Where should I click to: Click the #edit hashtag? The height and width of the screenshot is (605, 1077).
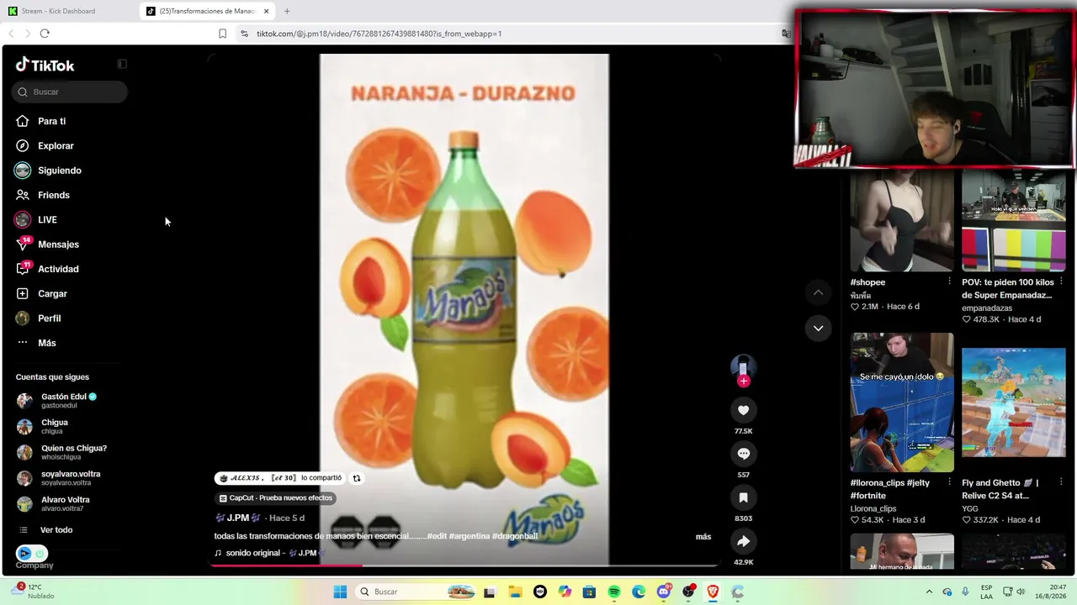[x=437, y=536]
